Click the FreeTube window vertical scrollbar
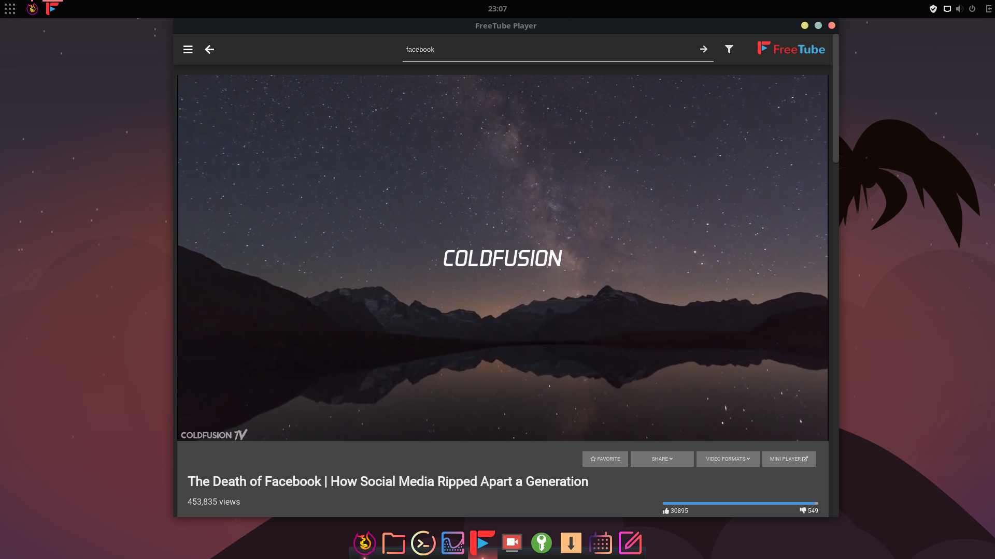 pos(835,98)
